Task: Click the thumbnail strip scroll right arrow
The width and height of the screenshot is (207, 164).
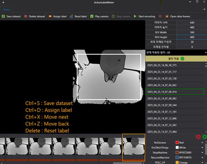Action: pos(143,163)
